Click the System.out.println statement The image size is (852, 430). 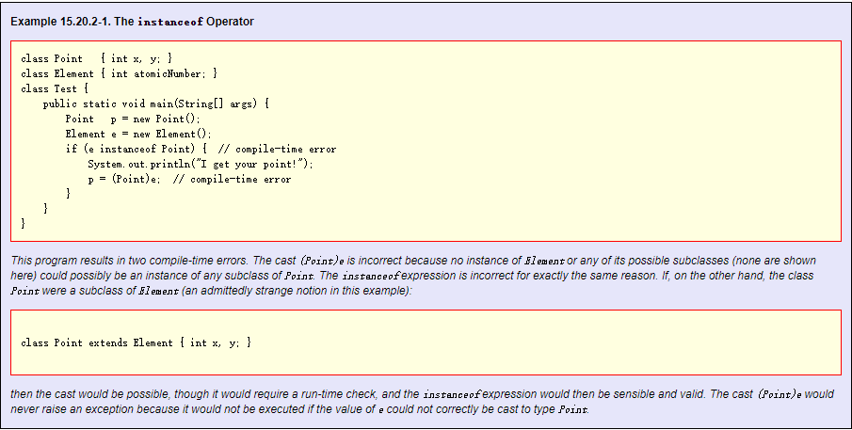[201, 164]
